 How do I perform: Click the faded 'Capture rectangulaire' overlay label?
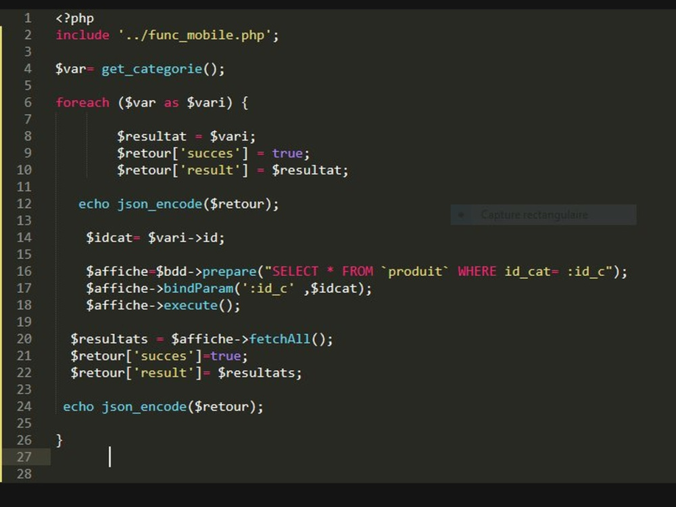[x=534, y=215]
